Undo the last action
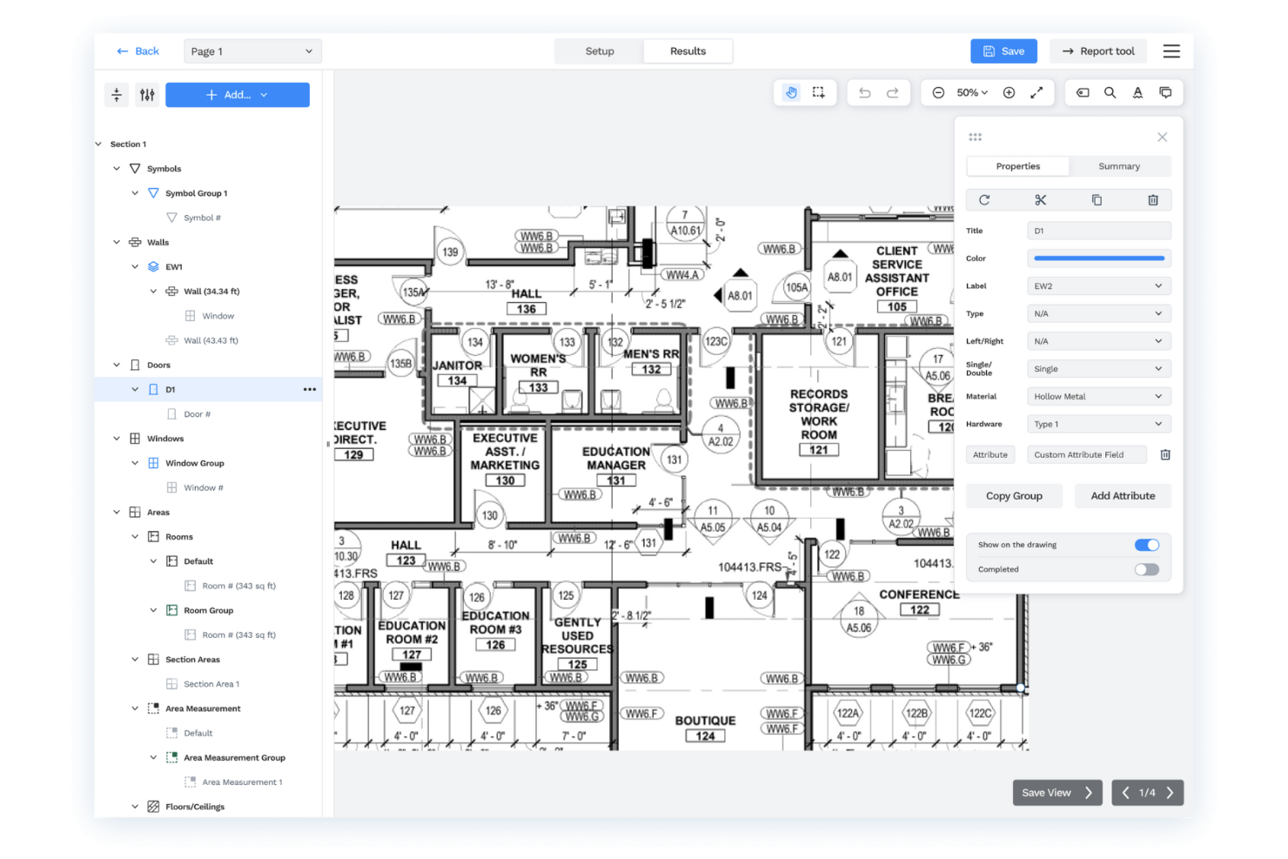Image resolution: width=1288 pixels, height=859 pixels. tap(864, 92)
